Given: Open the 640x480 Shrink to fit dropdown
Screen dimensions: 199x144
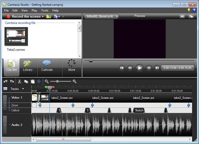Looking at the screenshot, I should pyautogui.click(x=101, y=16).
